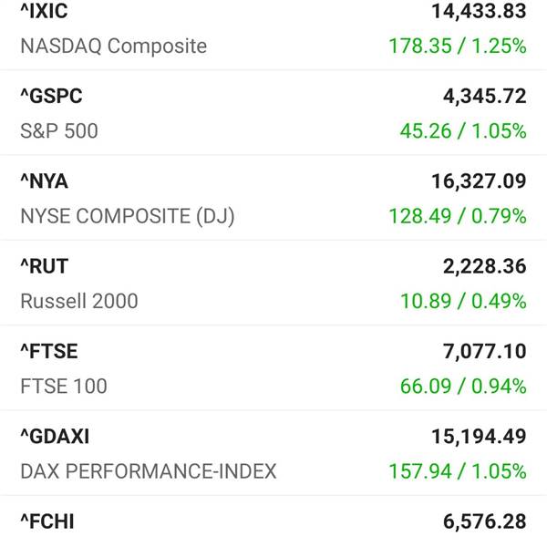Select the FTSE 100 index name
The width and height of the screenshot is (547, 547).
(x=64, y=387)
